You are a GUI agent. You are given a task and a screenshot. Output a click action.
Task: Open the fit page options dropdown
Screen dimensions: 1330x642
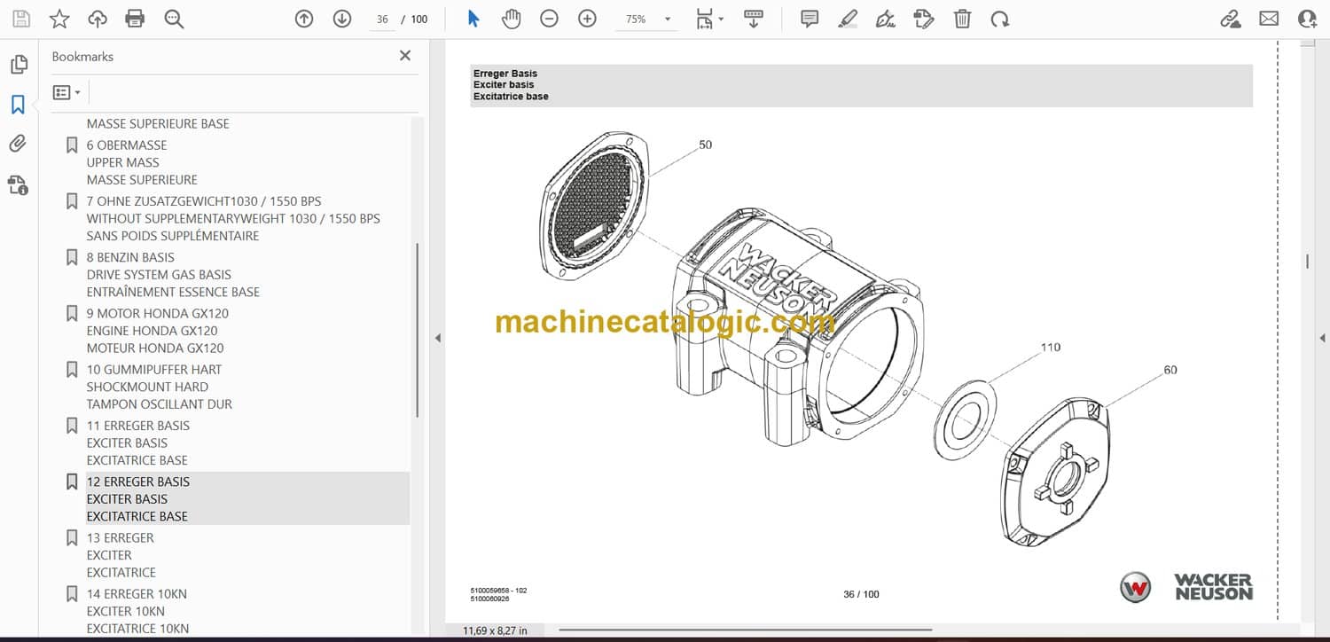pos(709,19)
